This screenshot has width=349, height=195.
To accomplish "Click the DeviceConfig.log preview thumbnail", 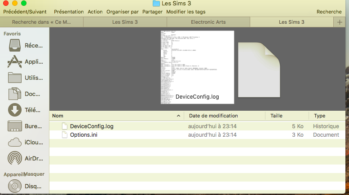I will coord(197,67).
